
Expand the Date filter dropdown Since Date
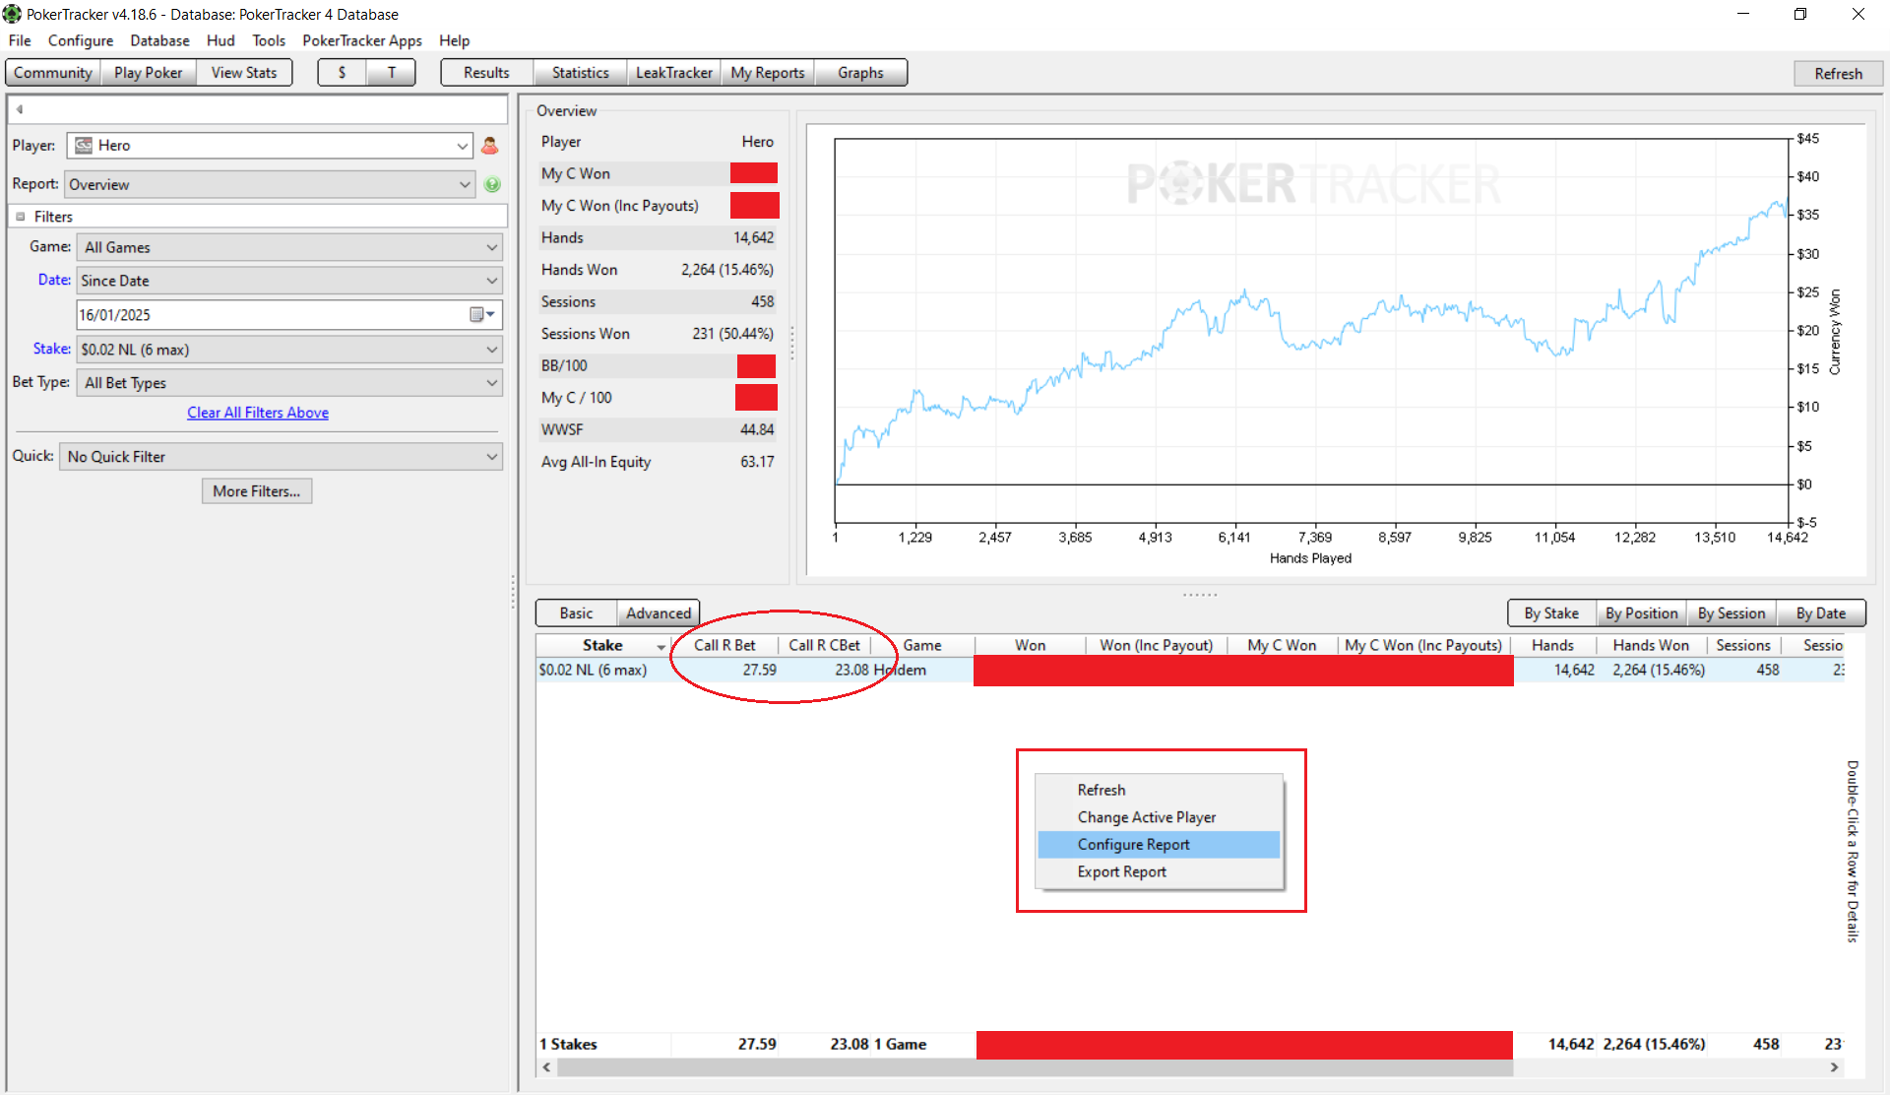coord(290,281)
